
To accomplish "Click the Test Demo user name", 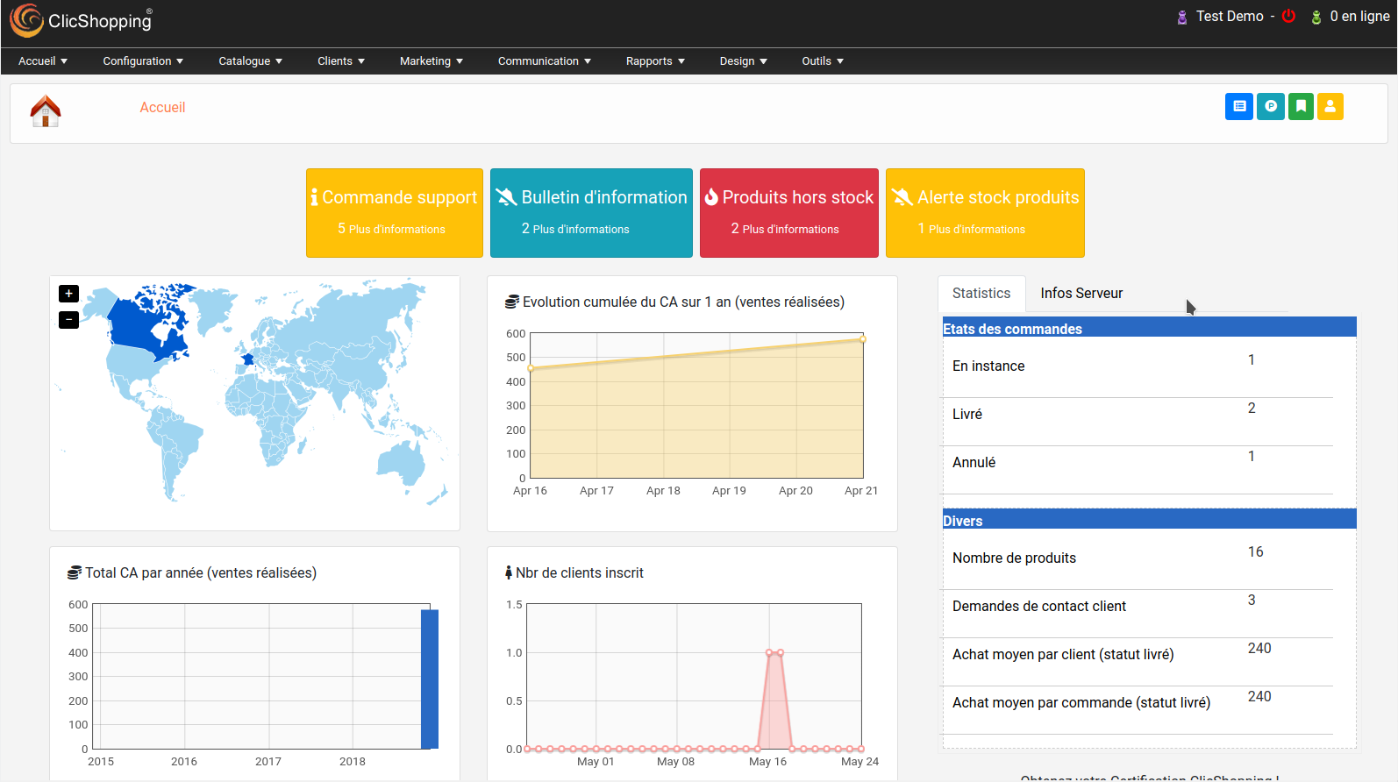I will tap(1230, 17).
